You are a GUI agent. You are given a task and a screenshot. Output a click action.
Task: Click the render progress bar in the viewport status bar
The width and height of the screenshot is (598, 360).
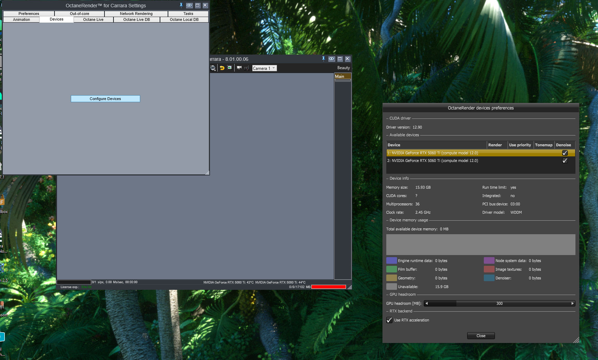(74, 282)
